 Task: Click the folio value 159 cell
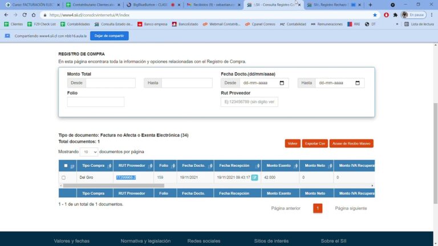tap(160, 178)
